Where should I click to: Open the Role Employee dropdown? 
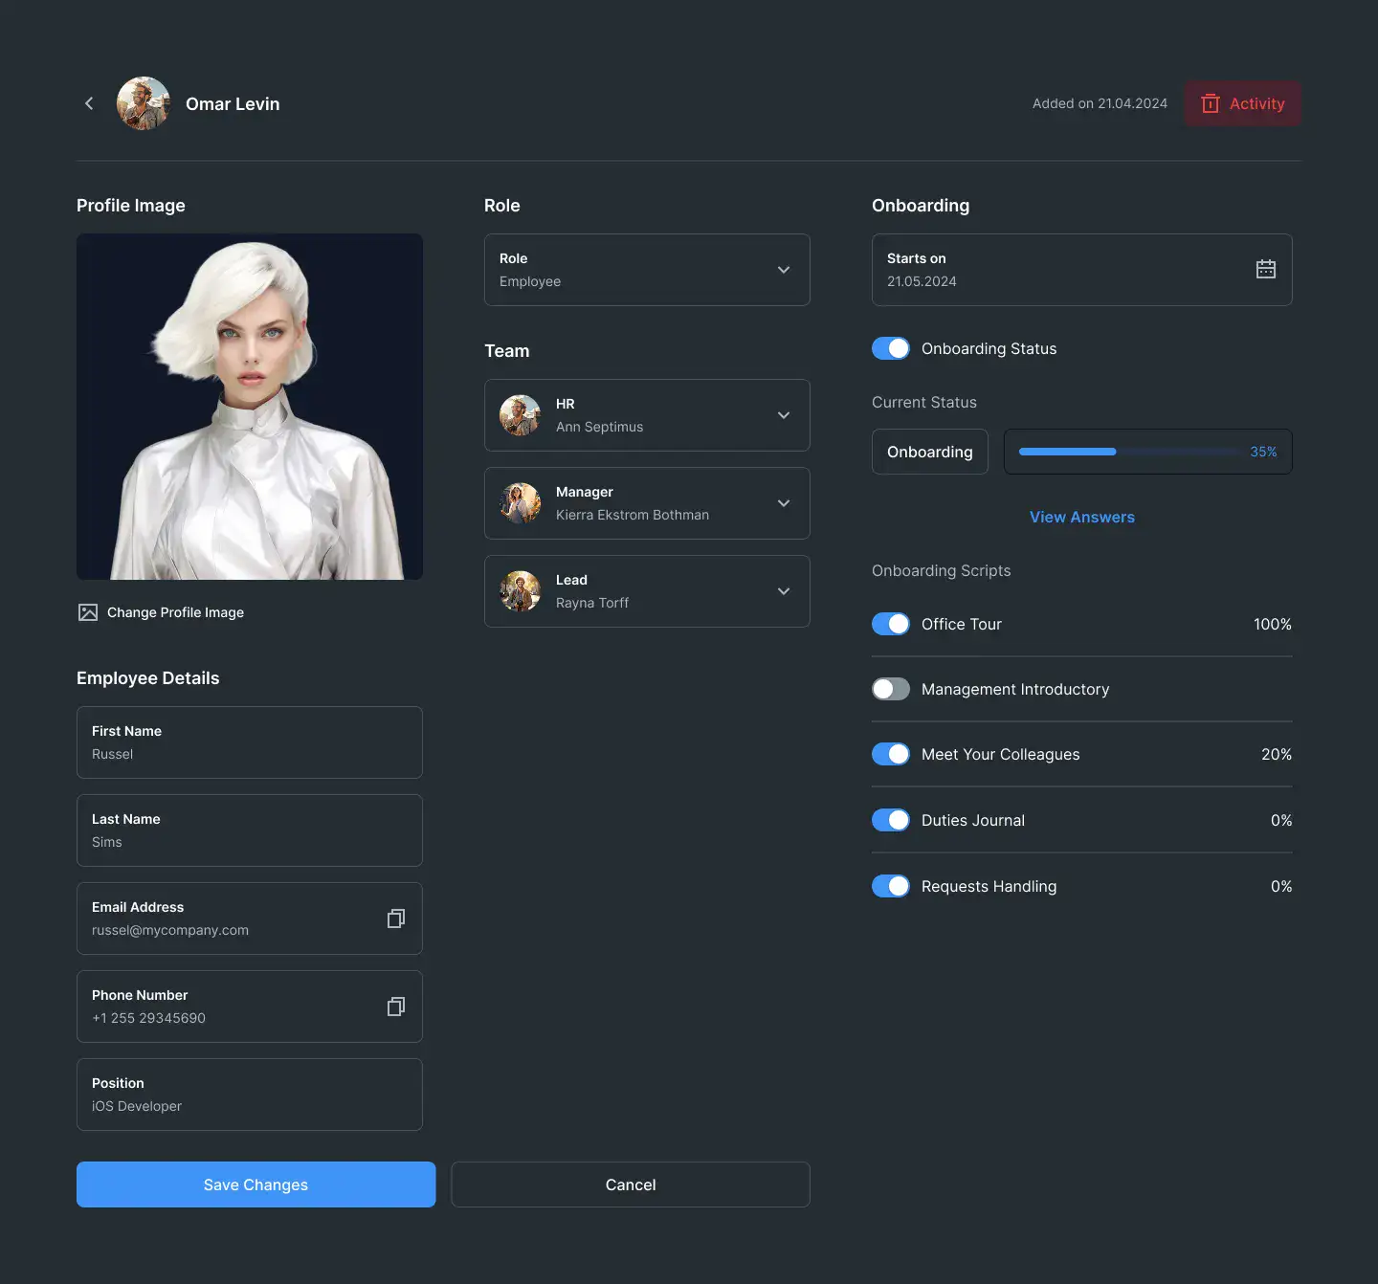tap(647, 270)
